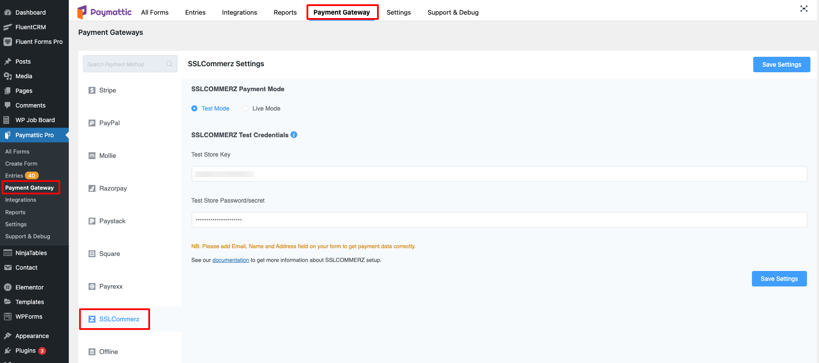Image resolution: width=819 pixels, height=363 pixels.
Task: Click the FluentCRM sidebar icon
Action: (7, 27)
